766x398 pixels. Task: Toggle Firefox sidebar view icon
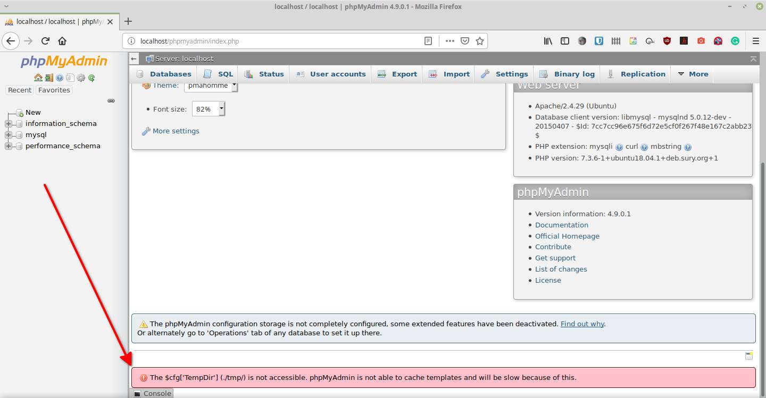(565, 41)
